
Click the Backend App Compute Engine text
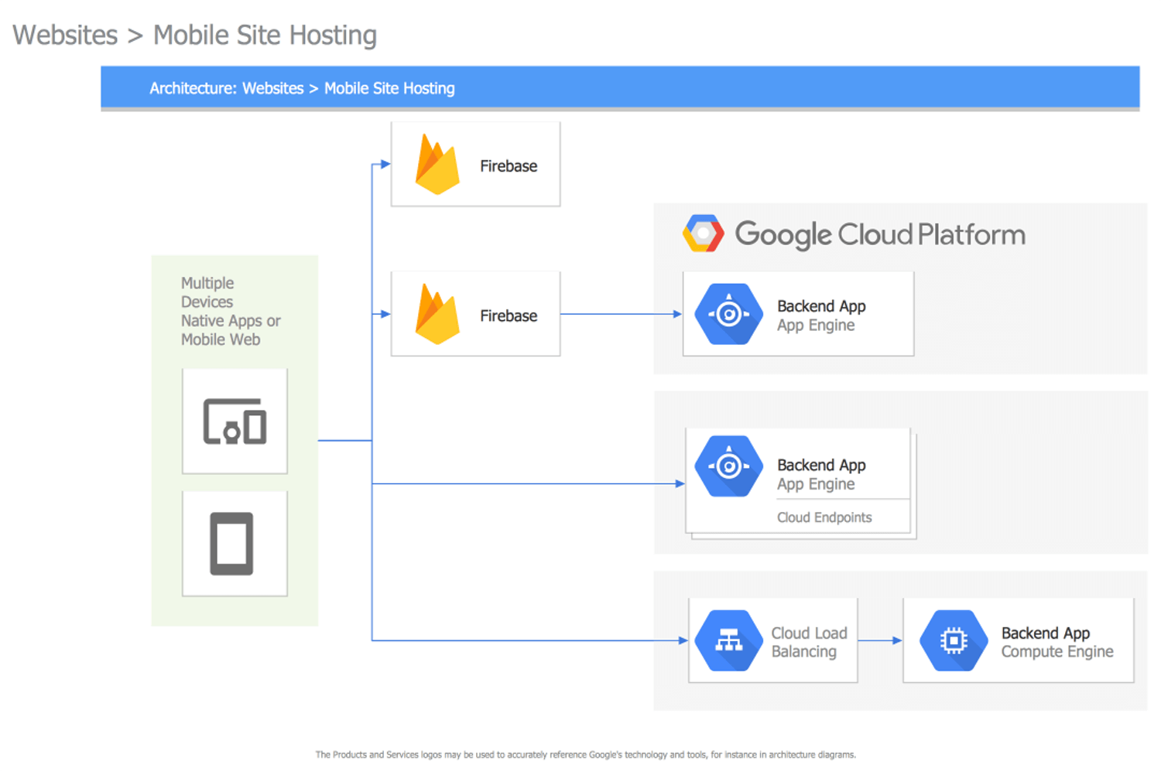tap(1057, 643)
